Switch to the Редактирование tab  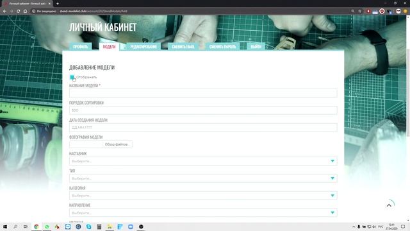[143, 47]
